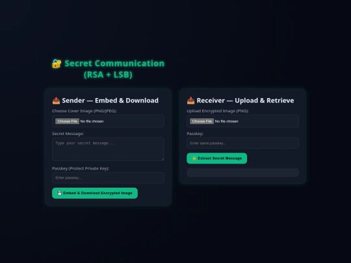Choose File for the encrypted image upload

[x=201, y=121]
